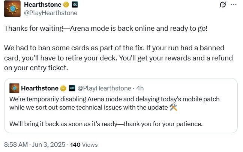The width and height of the screenshot is (243, 152).
Task: Click the @PlayHearthstone handle in quoted post
Action: point(104,88)
